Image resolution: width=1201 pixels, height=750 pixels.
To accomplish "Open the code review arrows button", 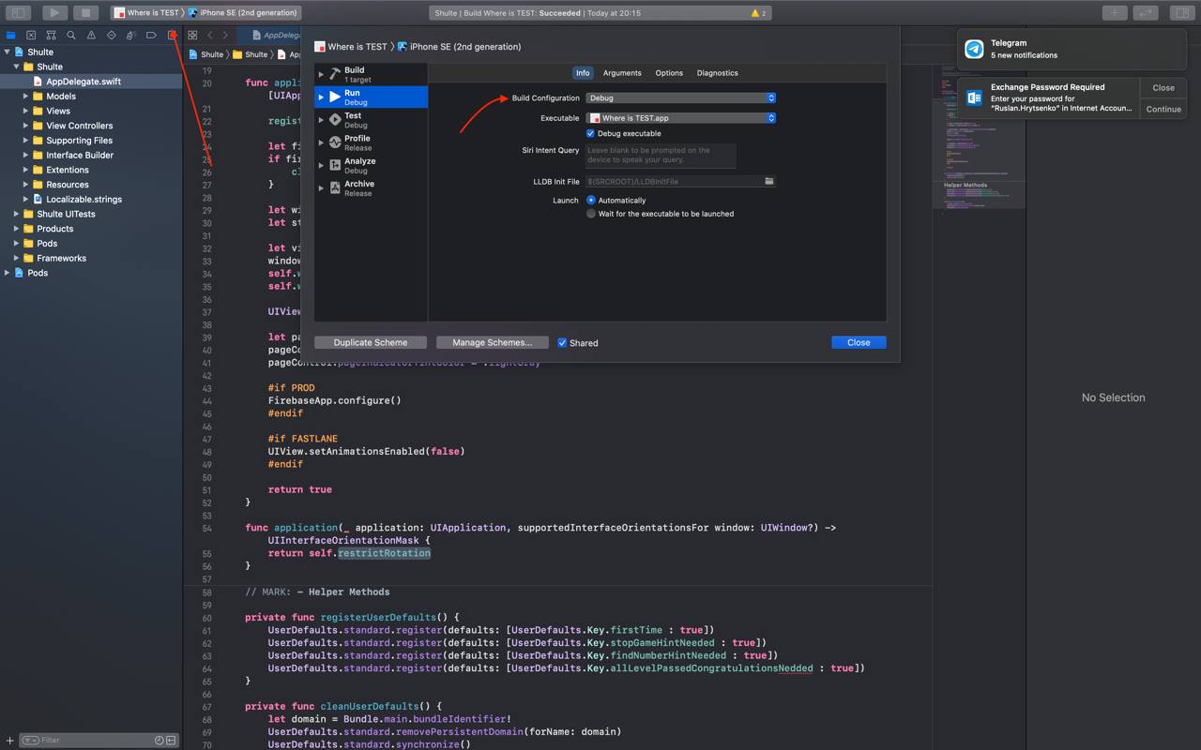I will pyautogui.click(x=1146, y=13).
